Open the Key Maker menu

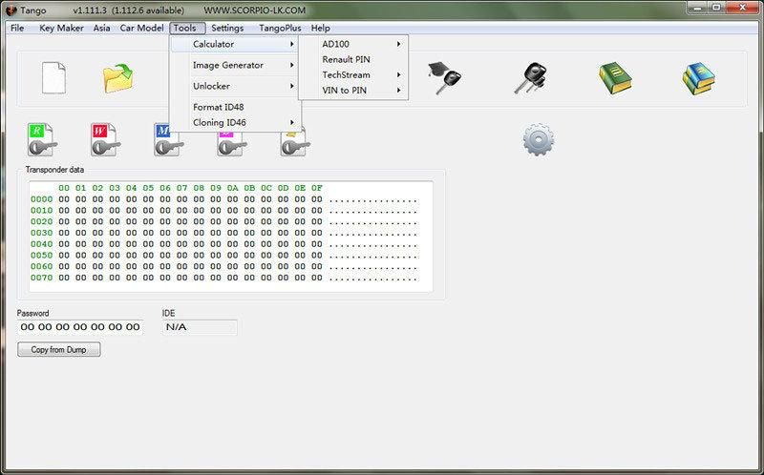tap(61, 29)
